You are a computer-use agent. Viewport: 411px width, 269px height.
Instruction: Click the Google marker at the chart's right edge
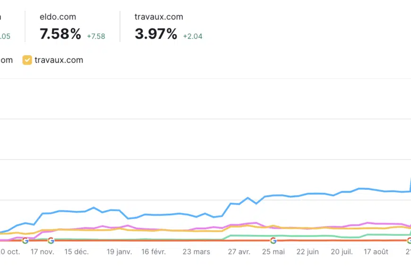point(409,241)
